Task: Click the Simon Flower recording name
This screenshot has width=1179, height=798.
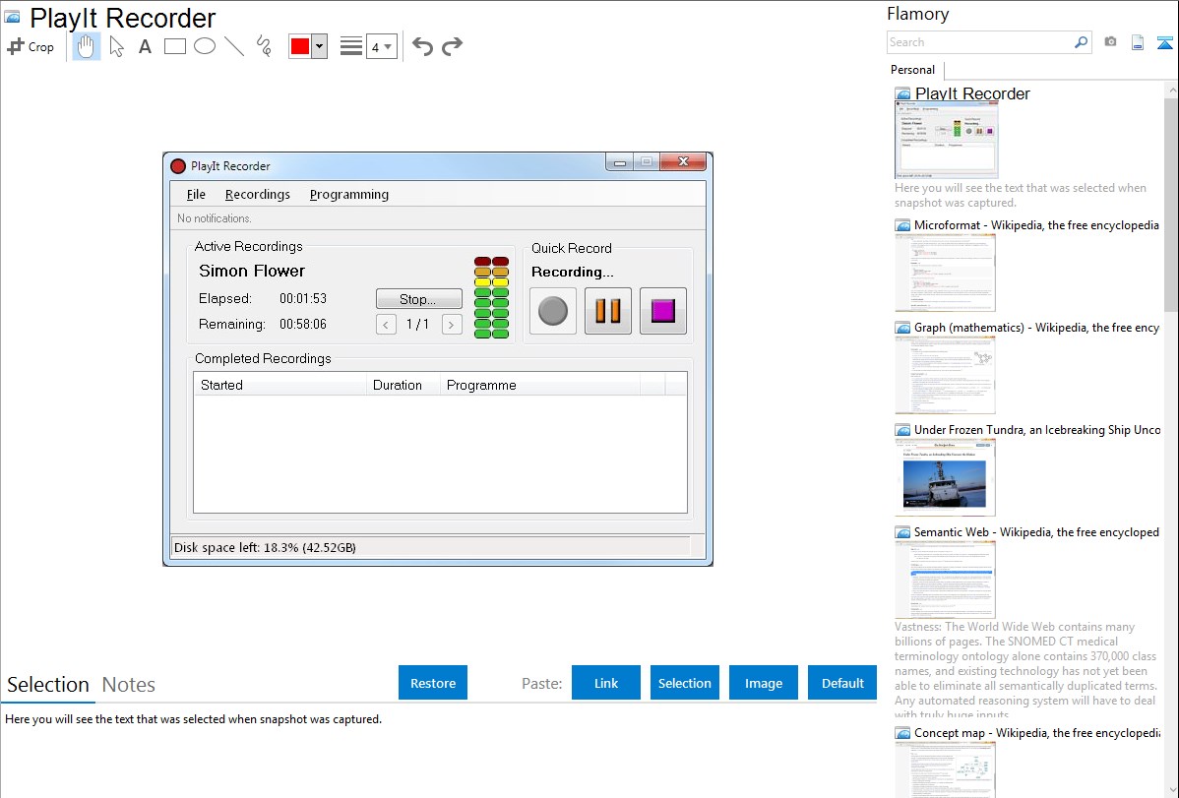Action: click(252, 271)
